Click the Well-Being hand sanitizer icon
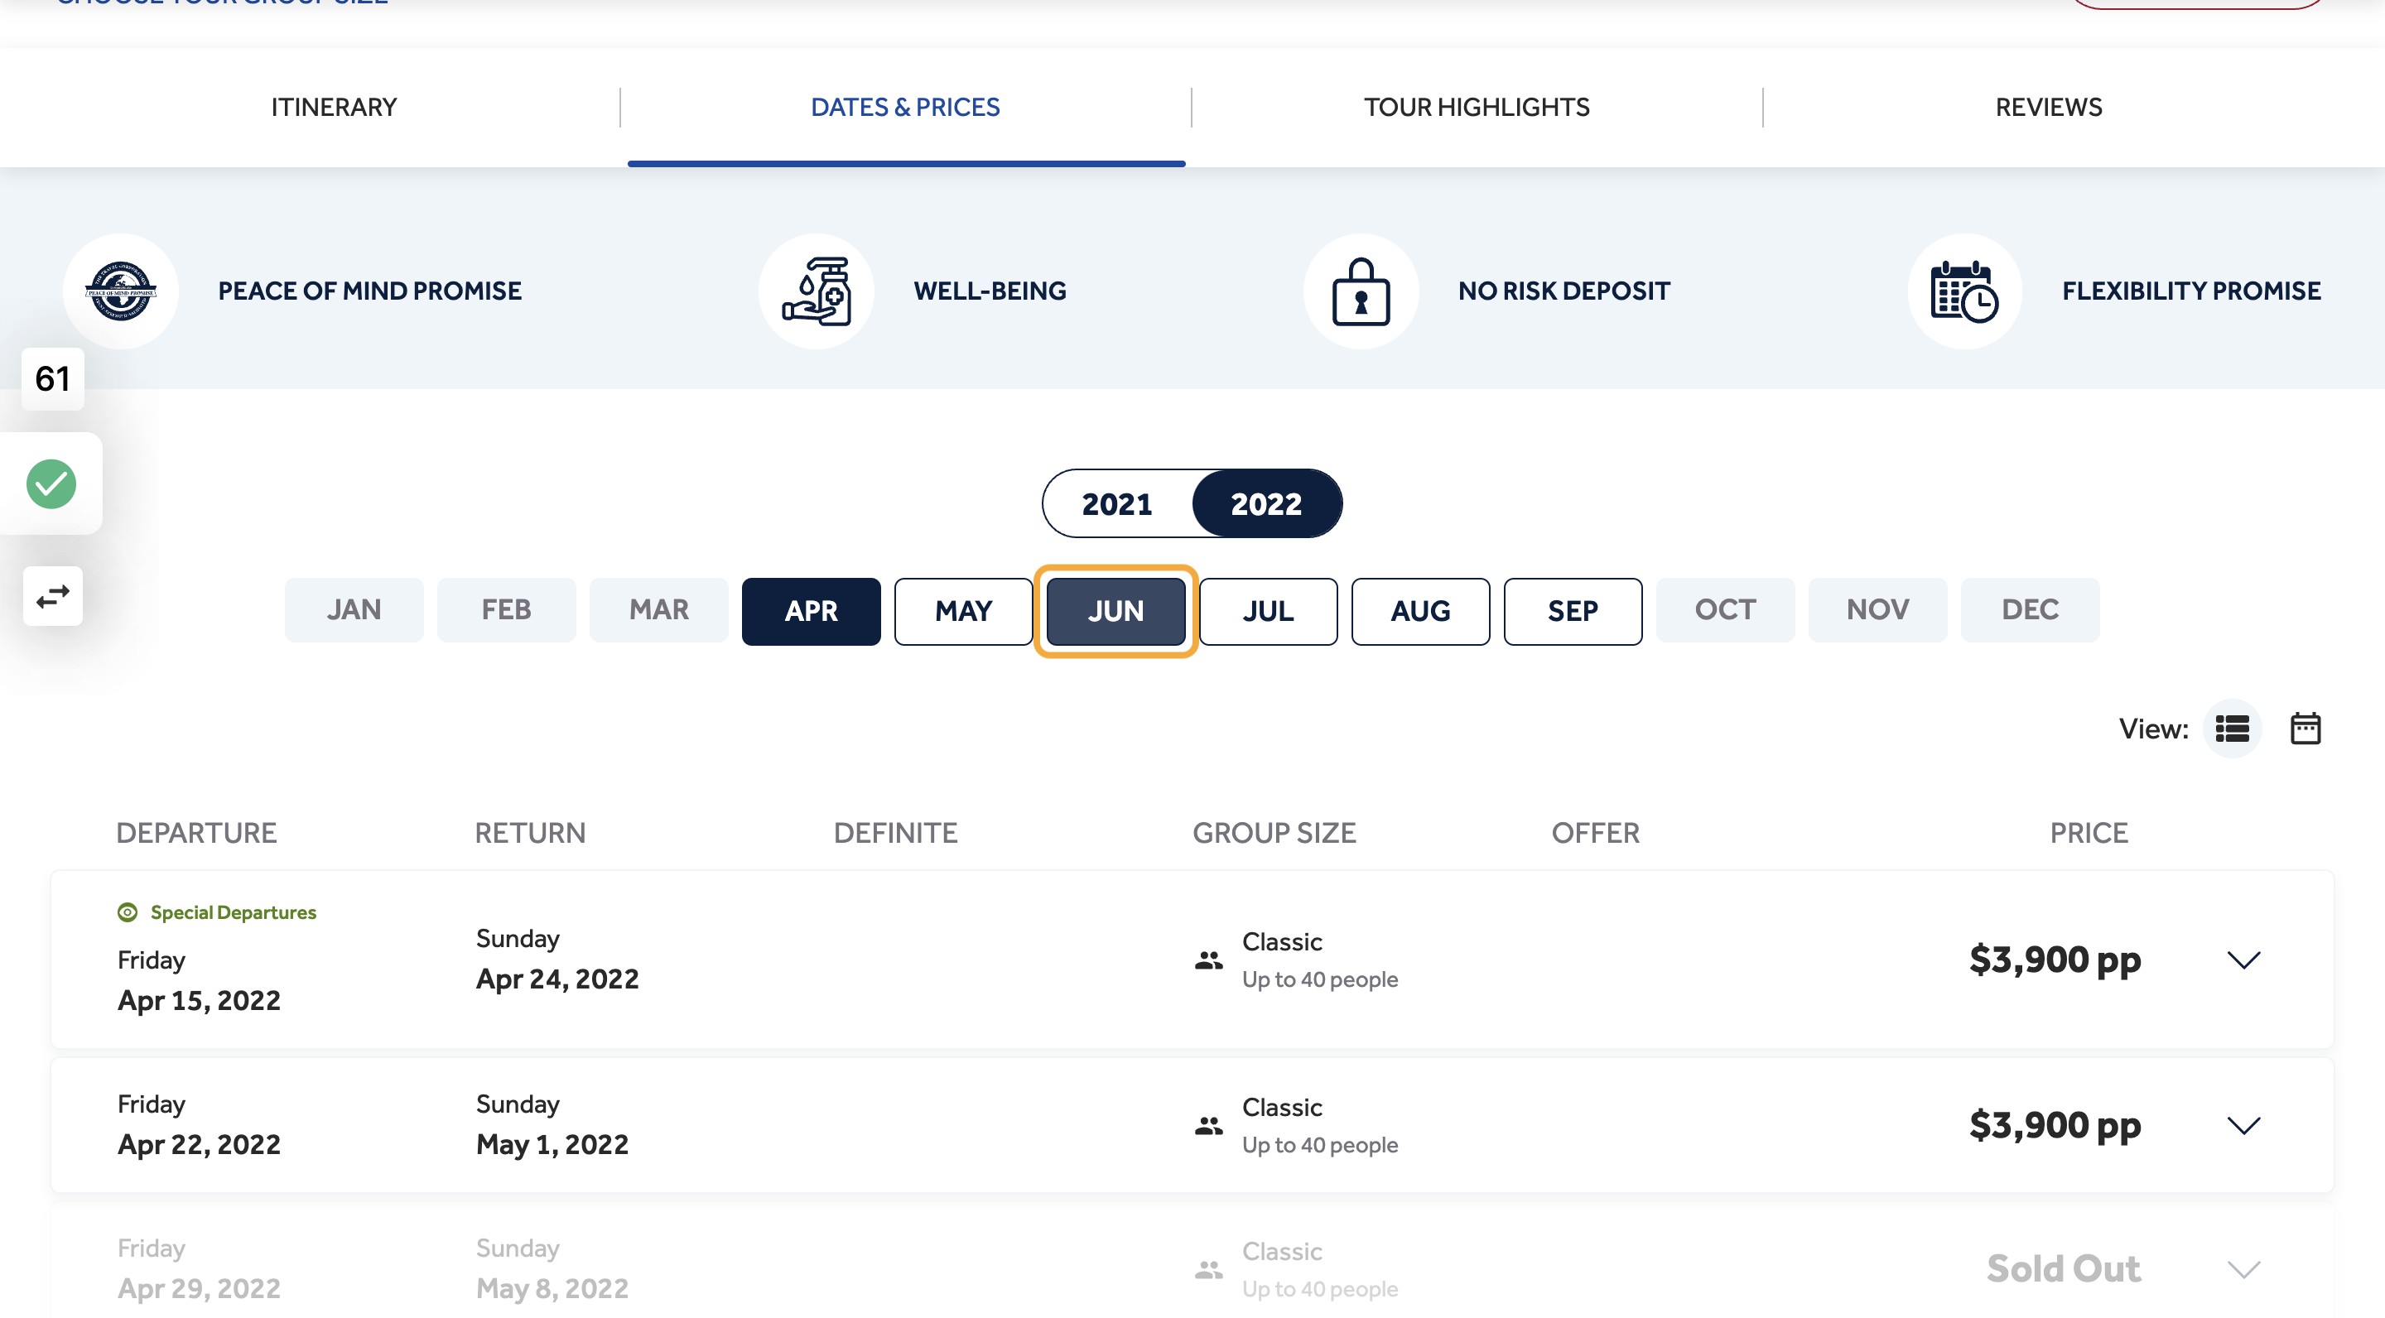This screenshot has height=1318, width=2385. click(x=816, y=291)
